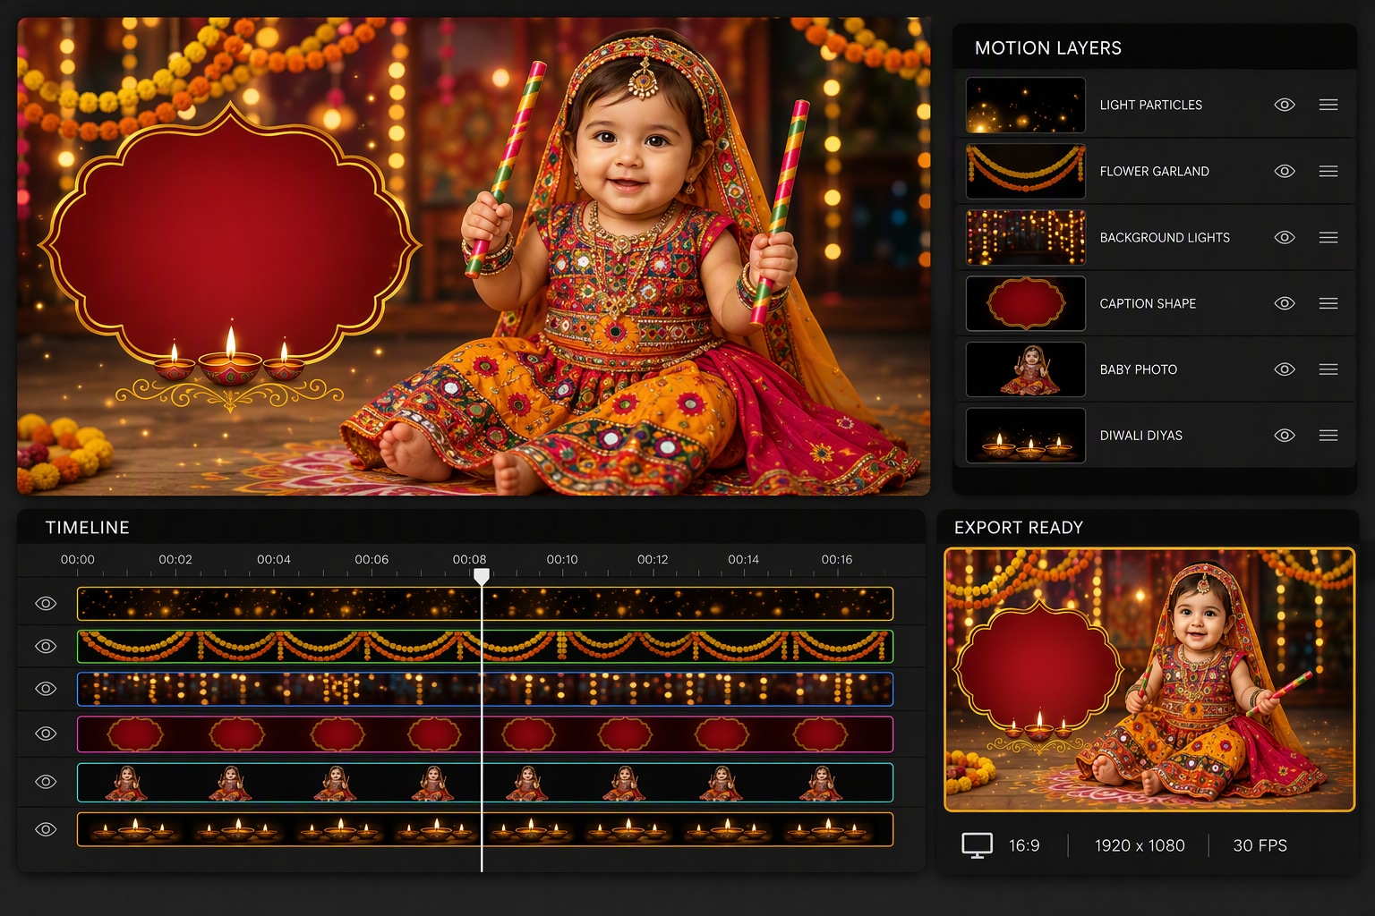
Task: Select the caption shape timeline clip
Action: pyautogui.click(x=485, y=734)
